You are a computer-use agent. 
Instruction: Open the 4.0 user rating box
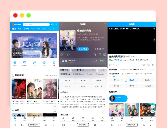click(x=83, y=61)
